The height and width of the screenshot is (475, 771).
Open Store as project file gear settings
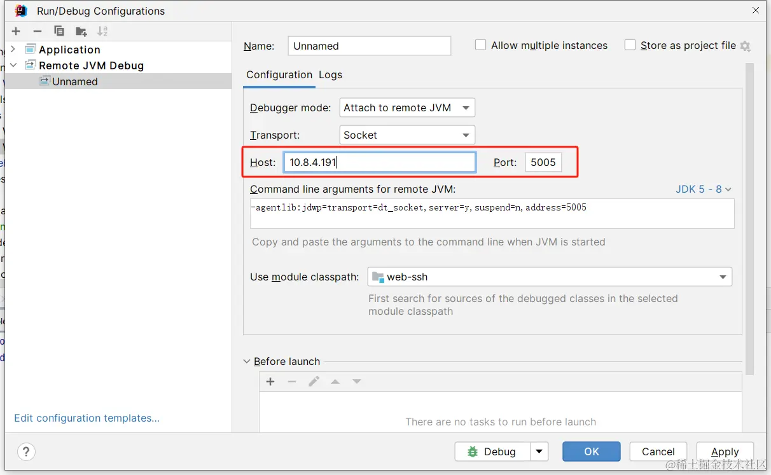pos(746,46)
